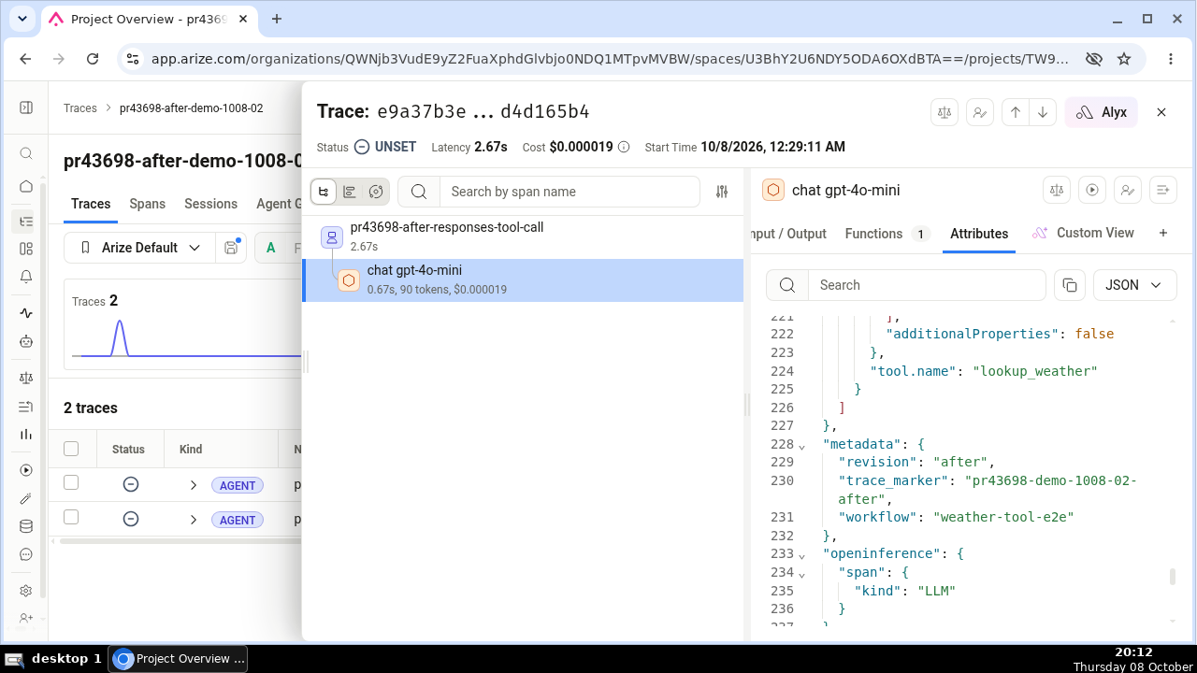Open the monitors bell icon in sidebar
The width and height of the screenshot is (1197, 673).
coord(26,277)
